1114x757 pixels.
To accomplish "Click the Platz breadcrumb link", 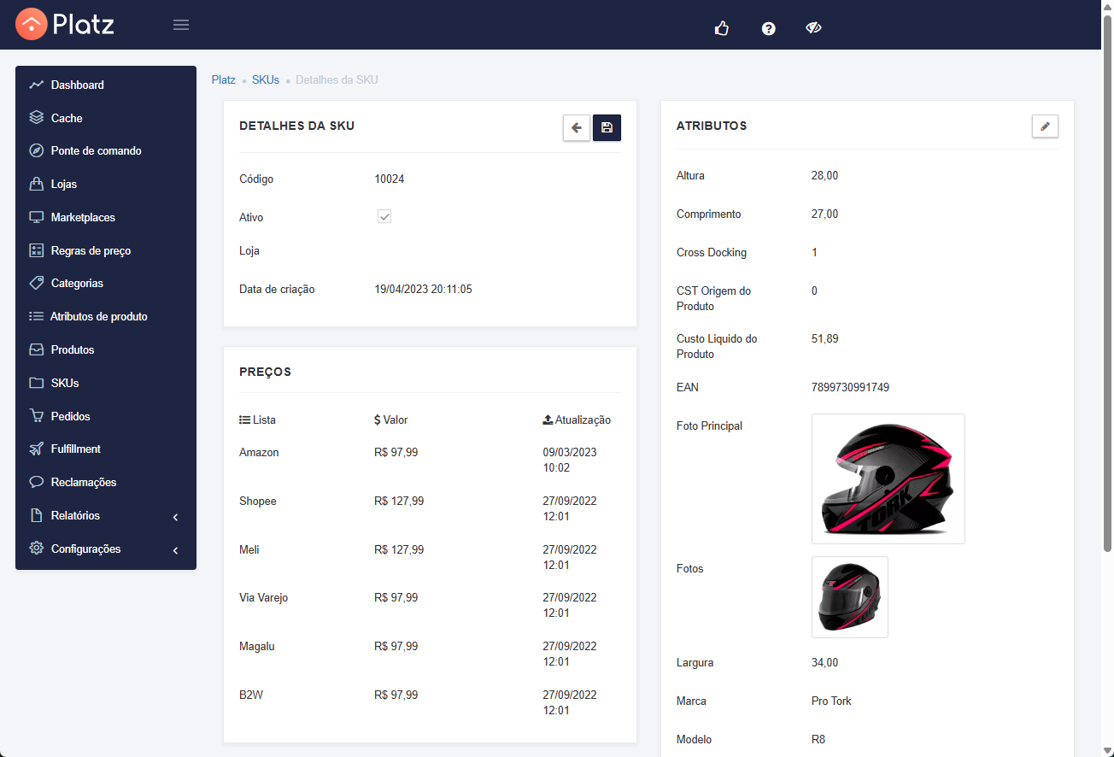I will point(224,79).
